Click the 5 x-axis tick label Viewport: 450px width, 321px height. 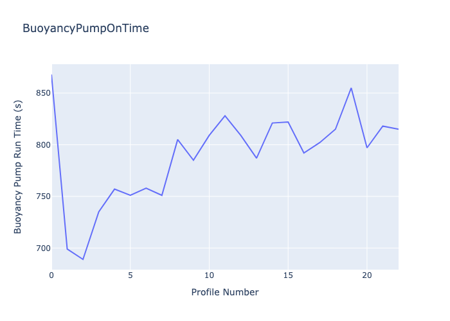coord(130,275)
